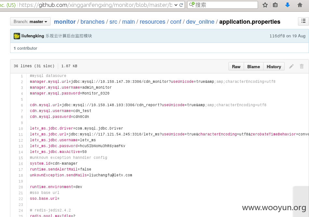This screenshot has height=217, width=309.
Task: Navigate to branches folder breadcrumb
Action: (92, 22)
